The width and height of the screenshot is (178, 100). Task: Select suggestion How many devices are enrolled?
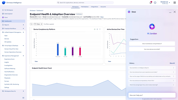click(152, 49)
